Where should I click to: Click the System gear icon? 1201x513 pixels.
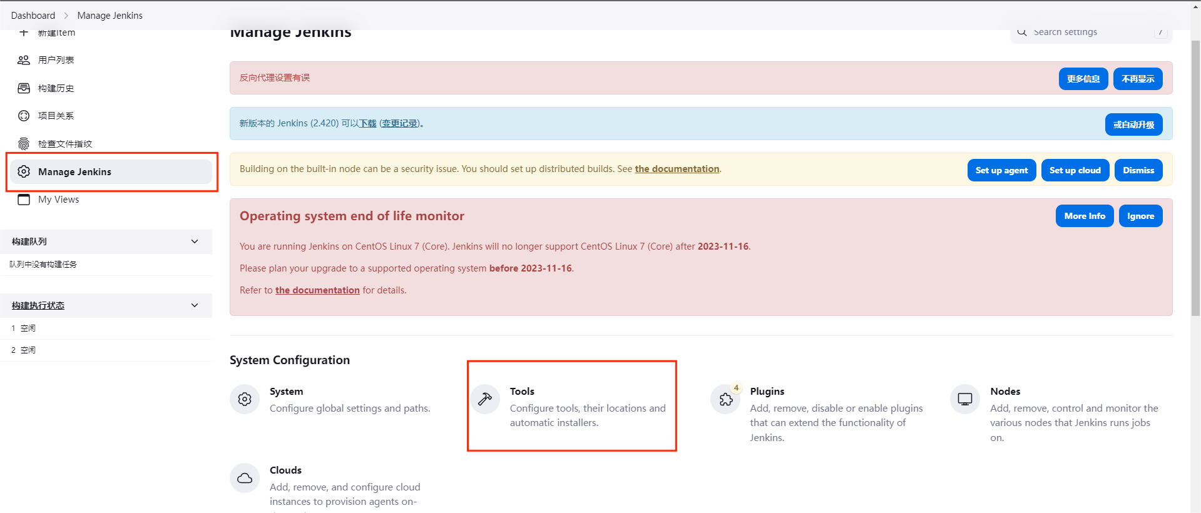point(245,399)
